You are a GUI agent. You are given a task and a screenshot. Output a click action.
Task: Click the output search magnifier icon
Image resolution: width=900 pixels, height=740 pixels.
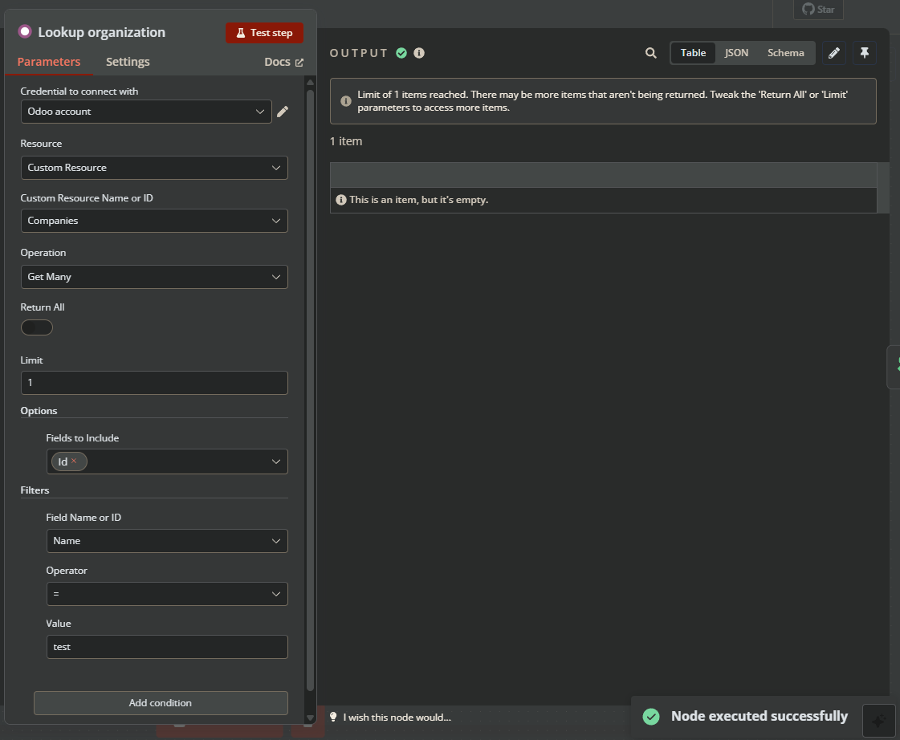[x=650, y=53]
